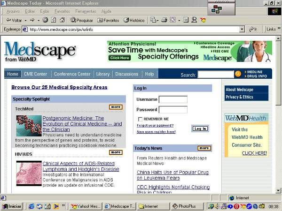The image size is (282, 211).
Task: Click the discussion toolbar icon
Action: point(186,20)
